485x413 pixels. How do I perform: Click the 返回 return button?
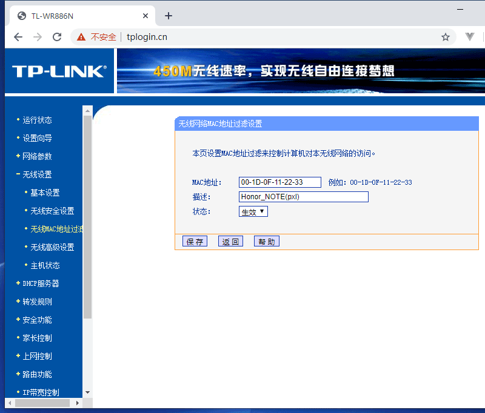pyautogui.click(x=230, y=241)
